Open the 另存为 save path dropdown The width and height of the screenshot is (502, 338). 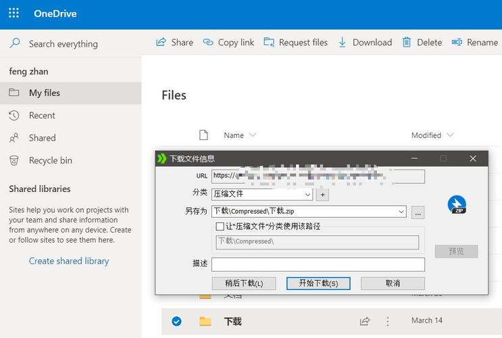pos(401,212)
